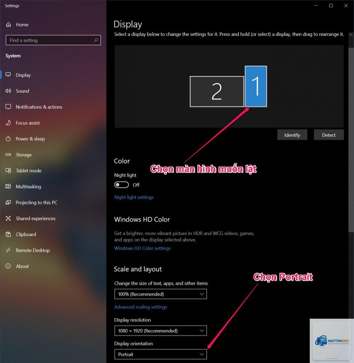Close the Settings window

pos(346,6)
